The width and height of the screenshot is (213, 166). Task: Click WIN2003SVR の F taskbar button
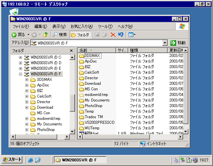(80, 160)
